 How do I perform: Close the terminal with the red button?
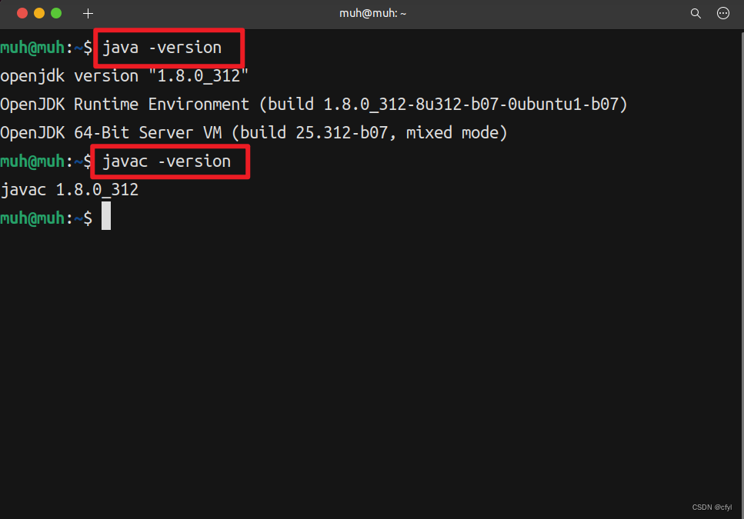pos(21,14)
